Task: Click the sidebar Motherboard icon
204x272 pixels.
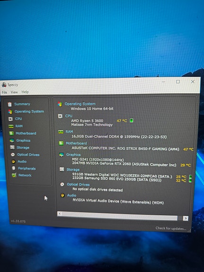Action: click(11, 133)
